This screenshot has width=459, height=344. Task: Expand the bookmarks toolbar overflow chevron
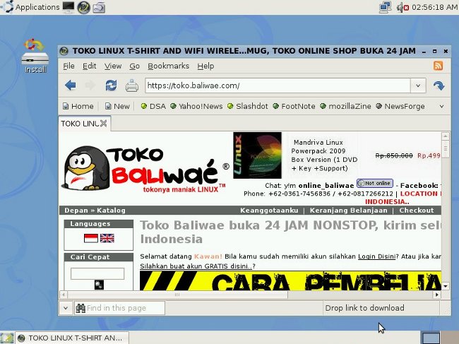pyautogui.click(x=442, y=106)
